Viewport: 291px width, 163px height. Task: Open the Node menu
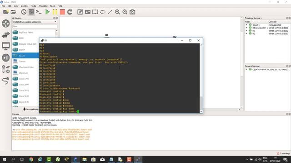(33, 6)
